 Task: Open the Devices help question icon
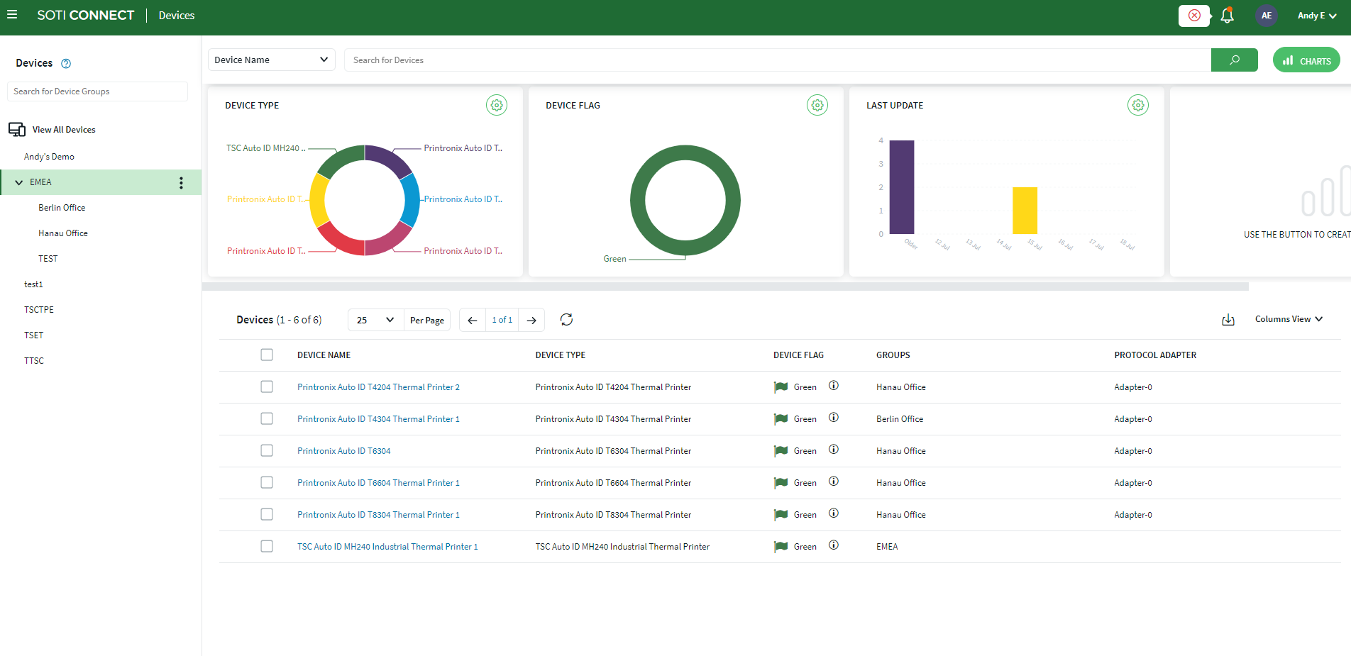pyautogui.click(x=66, y=64)
